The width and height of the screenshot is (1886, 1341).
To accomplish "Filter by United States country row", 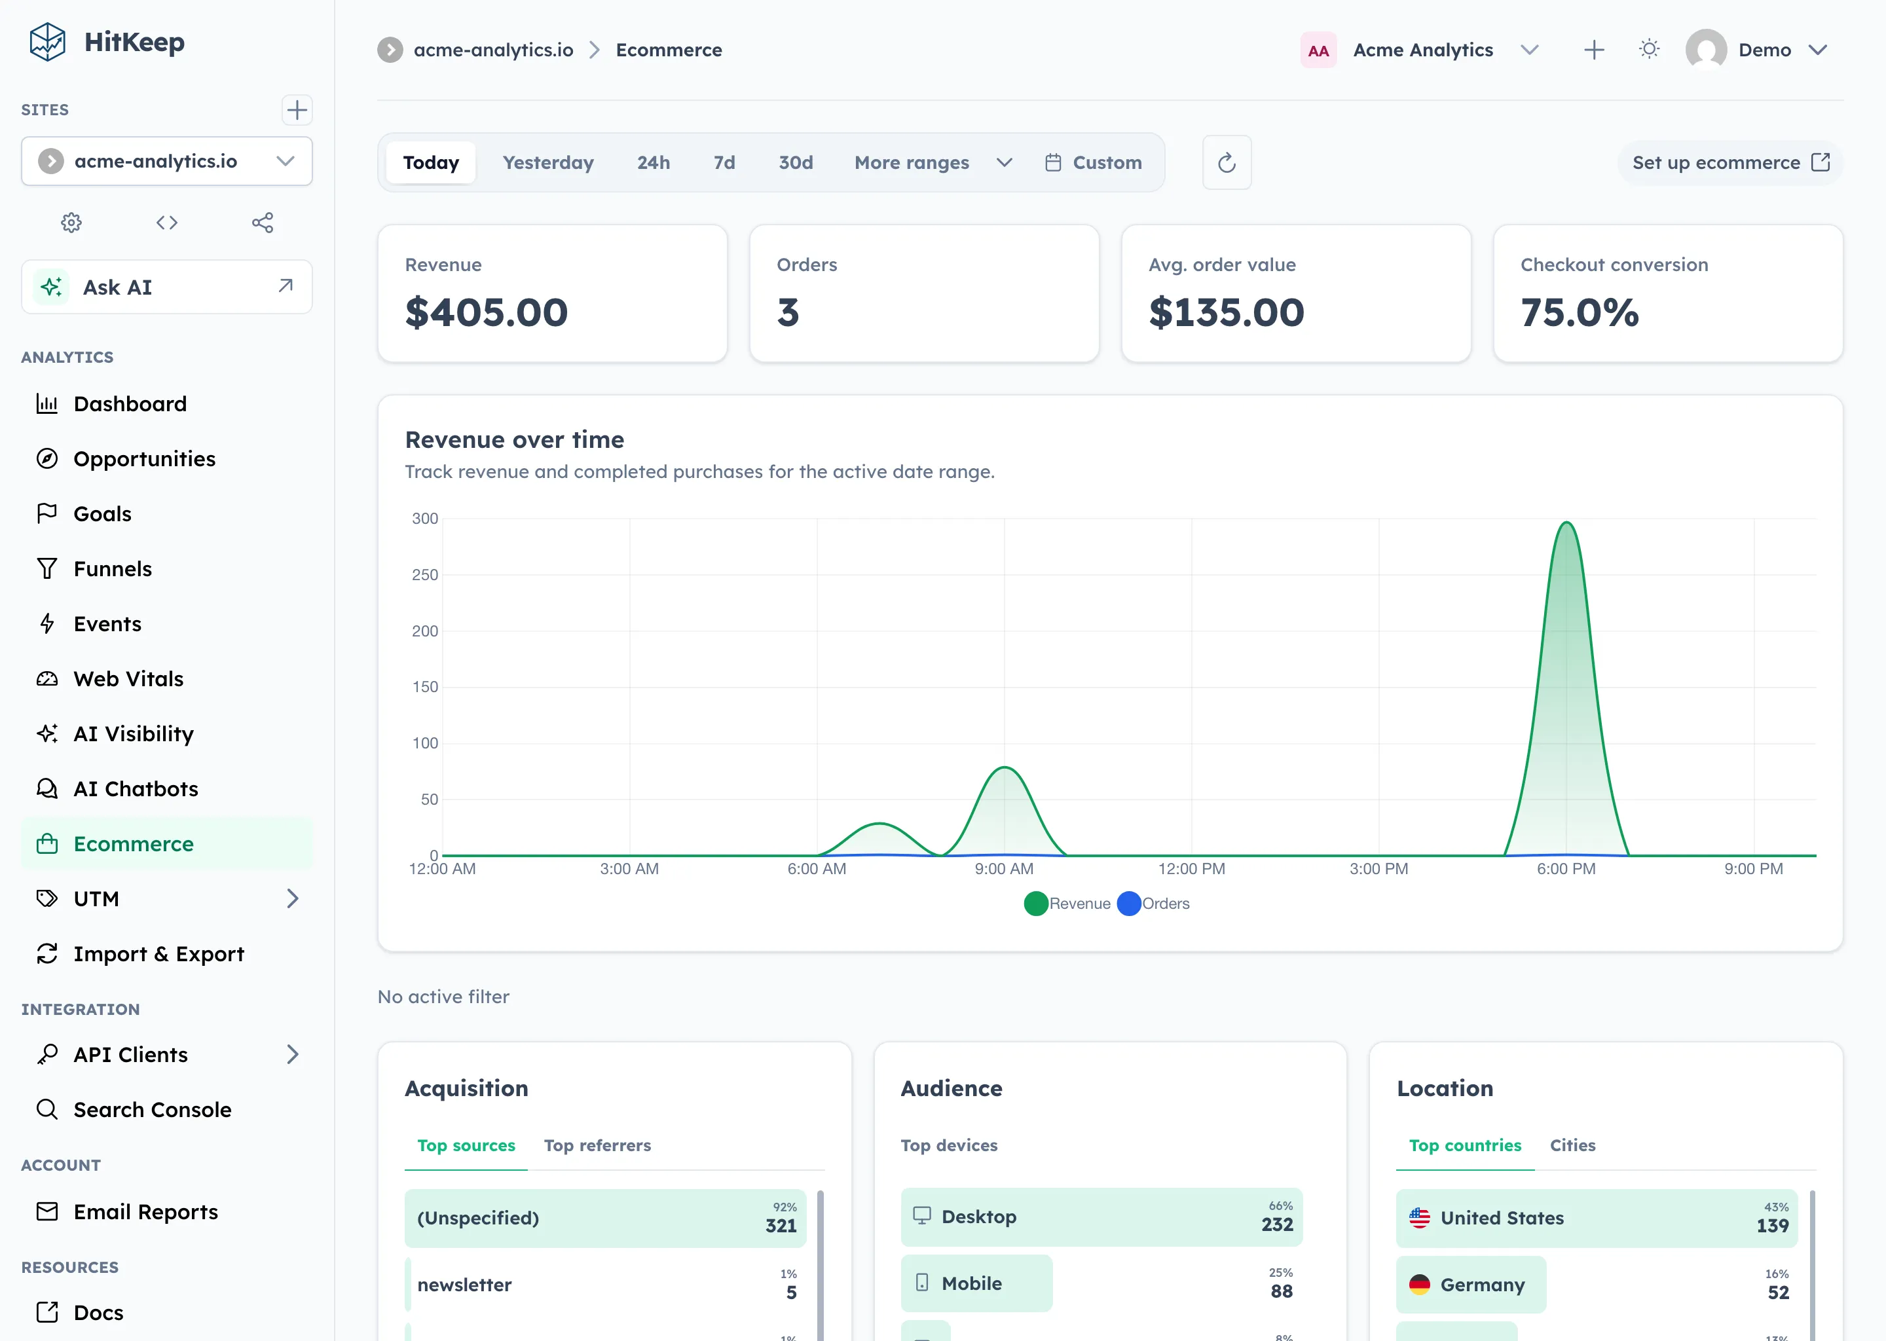I will coord(1597,1218).
